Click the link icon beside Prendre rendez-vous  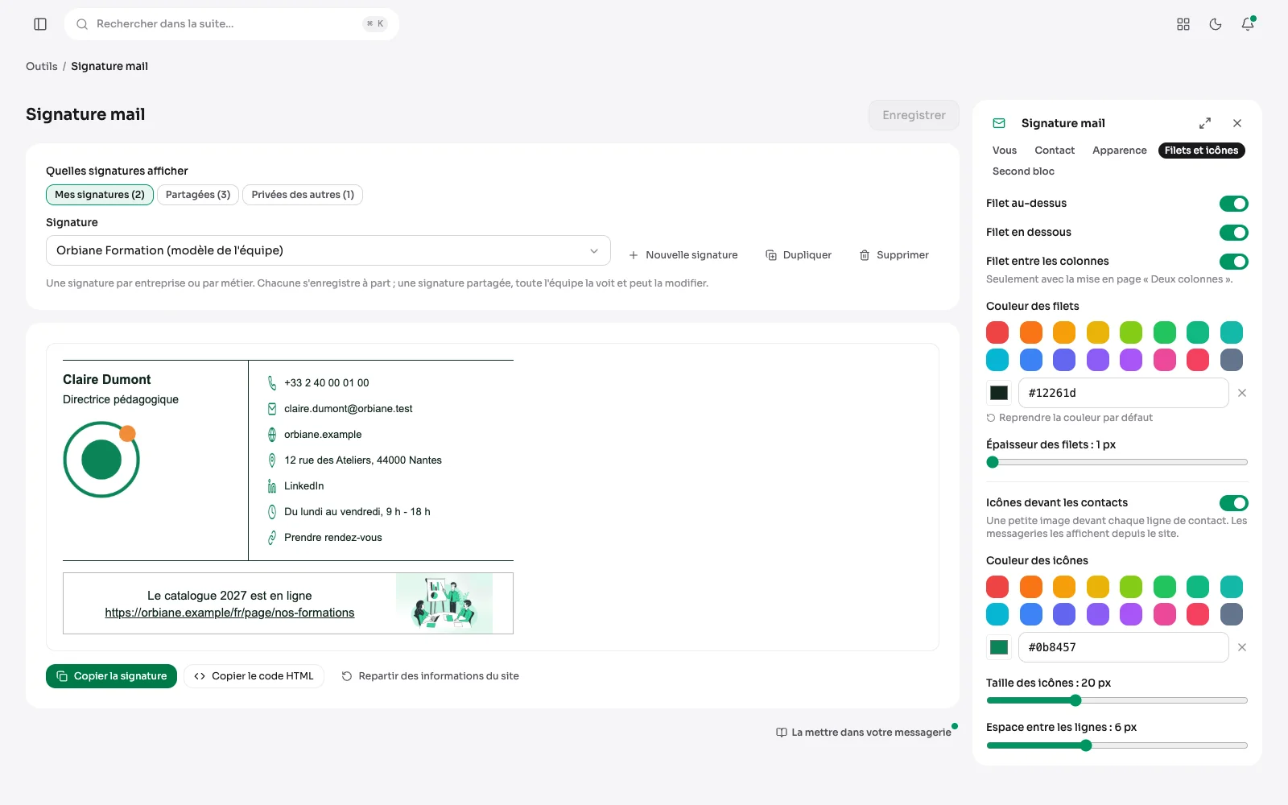[272, 538]
